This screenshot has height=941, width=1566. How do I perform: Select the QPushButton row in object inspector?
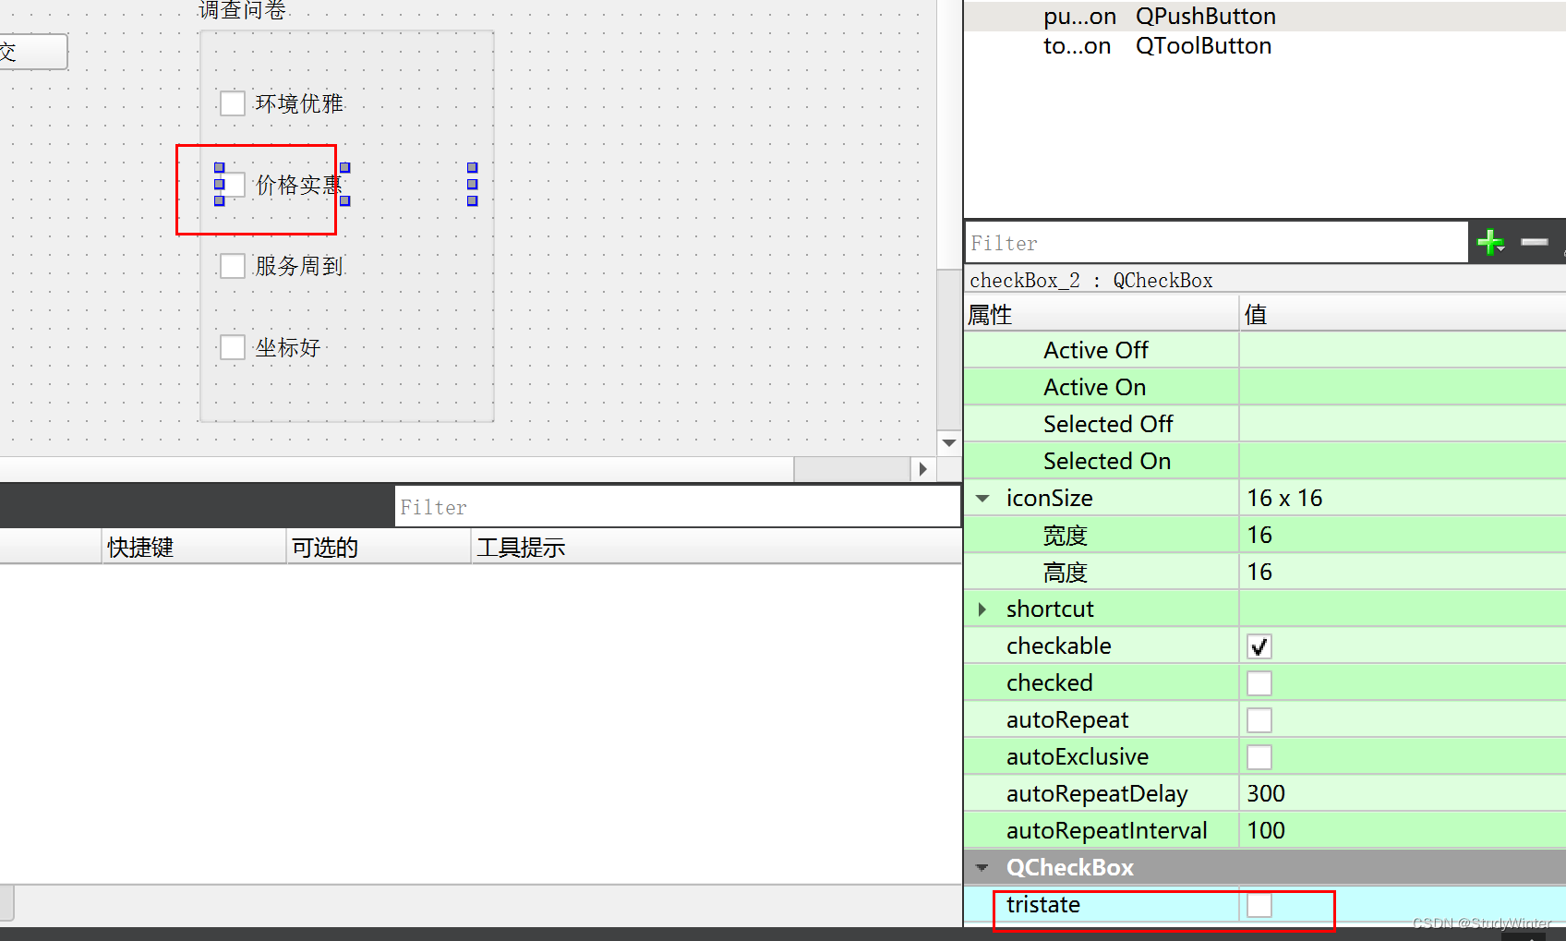(1265, 17)
